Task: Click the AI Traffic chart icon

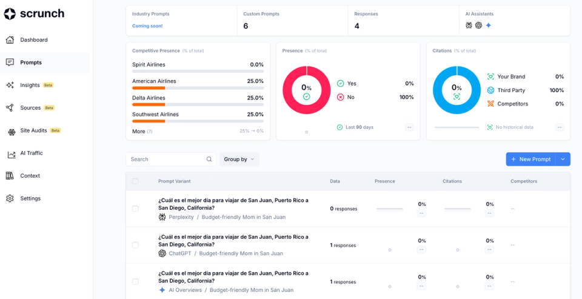Action: (x=12, y=153)
